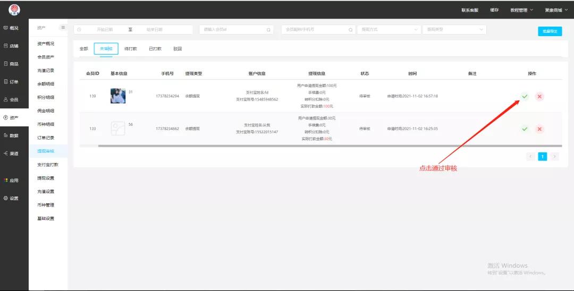This screenshot has width=574, height=291.
Task: Expand the 聚象商城 account menu
Action: 556,10
